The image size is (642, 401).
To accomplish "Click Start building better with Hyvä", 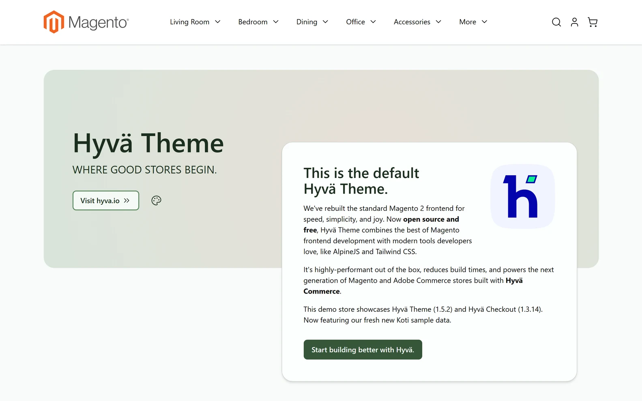I will (363, 350).
